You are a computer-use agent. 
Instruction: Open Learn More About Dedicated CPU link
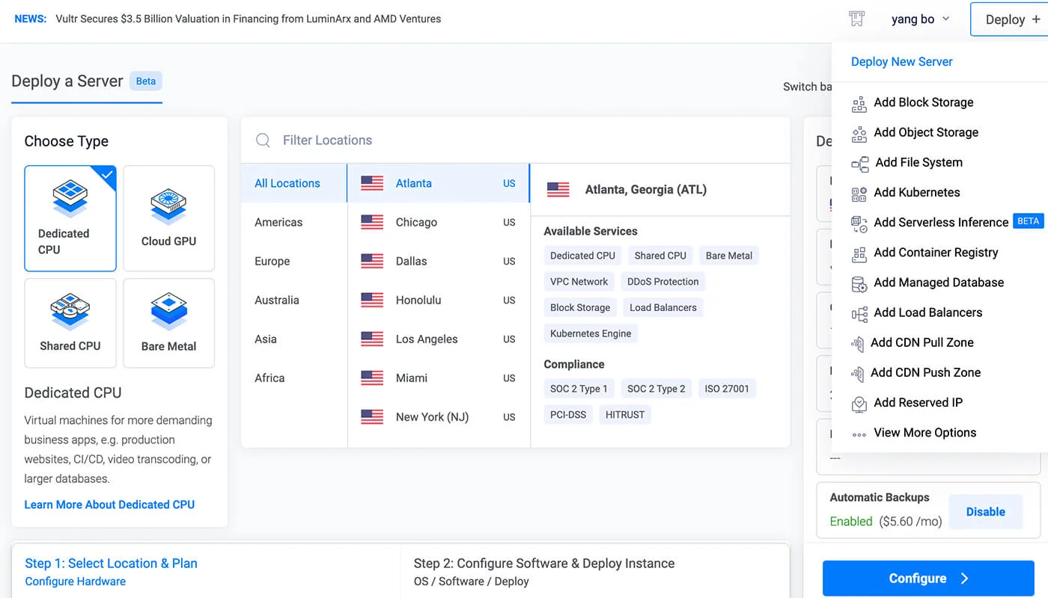109,505
